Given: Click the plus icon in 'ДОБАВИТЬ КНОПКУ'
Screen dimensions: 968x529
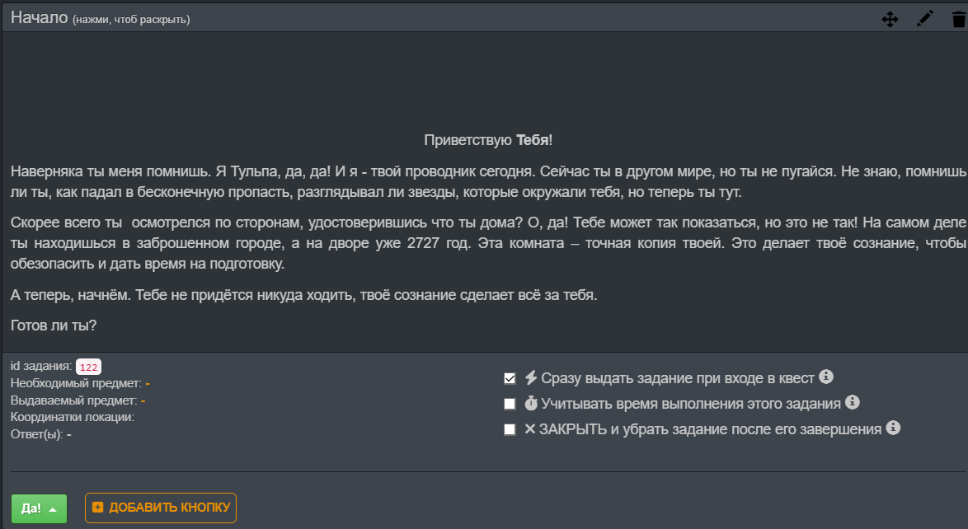Looking at the screenshot, I should 99,508.
